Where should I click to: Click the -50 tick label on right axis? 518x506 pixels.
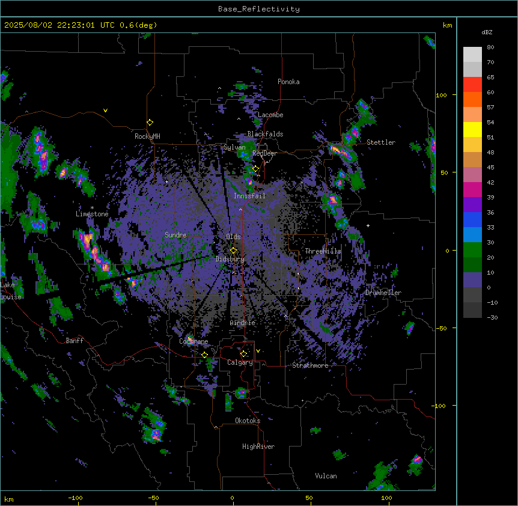(441, 328)
